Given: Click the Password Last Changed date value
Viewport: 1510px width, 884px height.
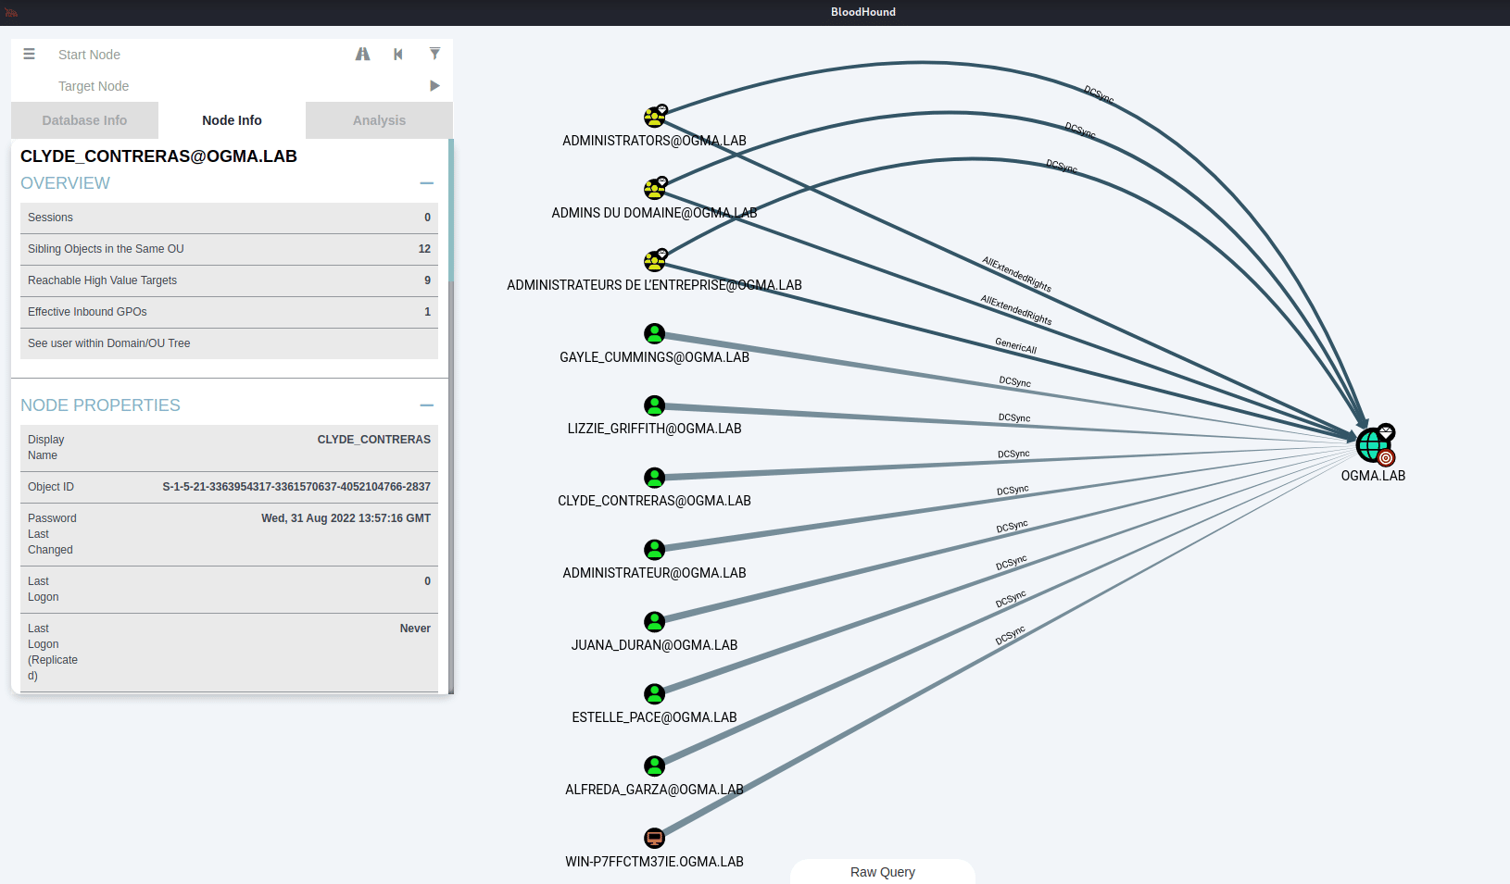Looking at the screenshot, I should click(x=346, y=518).
